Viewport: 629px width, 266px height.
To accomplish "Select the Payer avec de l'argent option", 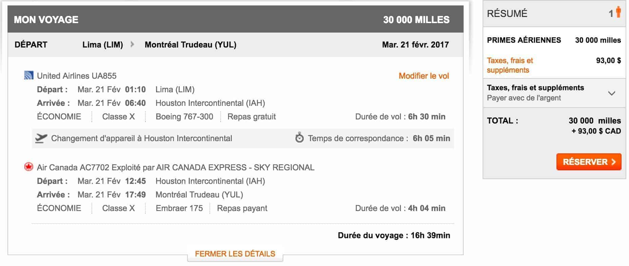I will click(524, 98).
